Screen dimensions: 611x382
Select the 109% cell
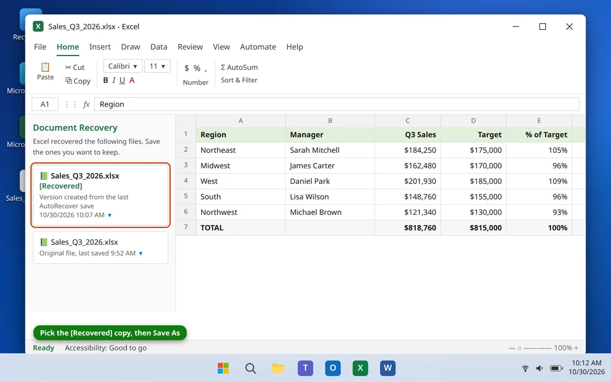click(539, 181)
